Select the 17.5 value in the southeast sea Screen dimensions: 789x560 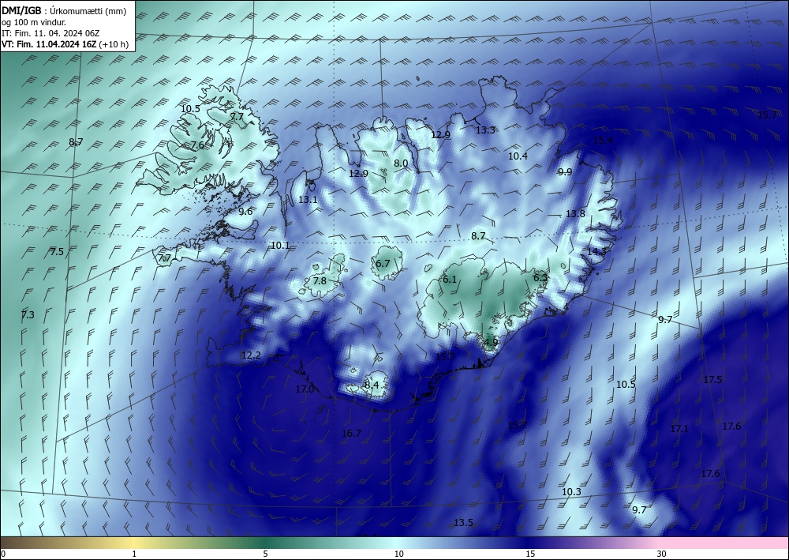712,380
